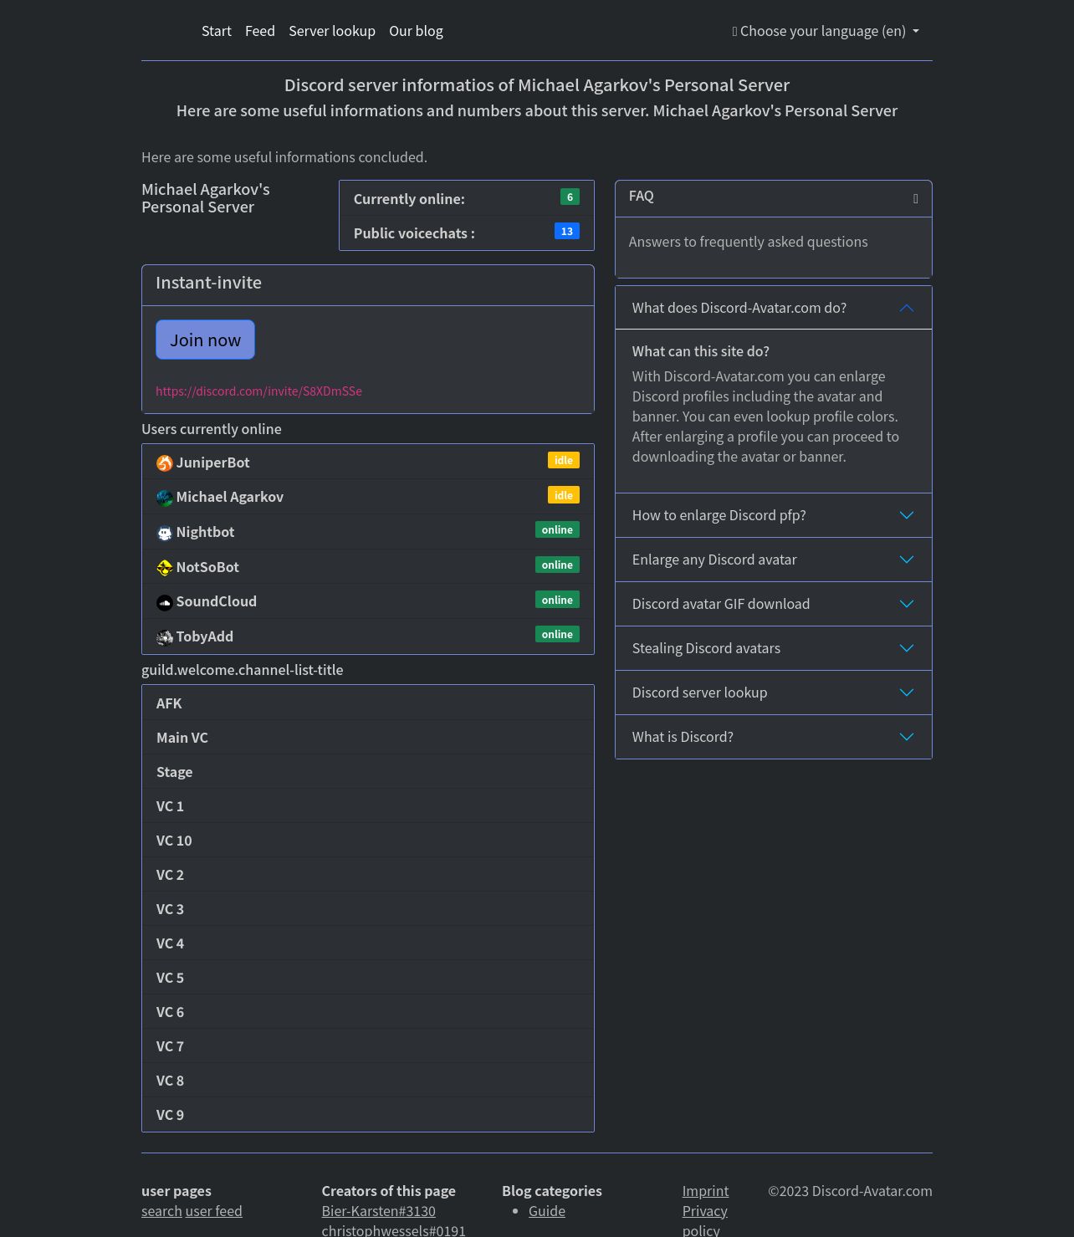The height and width of the screenshot is (1237, 1074).
Task: Expand 'Discord server lookup' FAQ item
Action: tap(774, 693)
